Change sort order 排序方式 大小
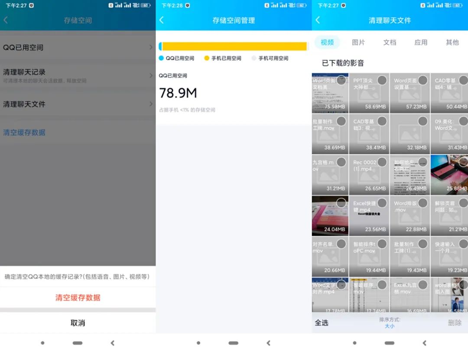Viewport: 468px width, 351px height. (x=390, y=323)
